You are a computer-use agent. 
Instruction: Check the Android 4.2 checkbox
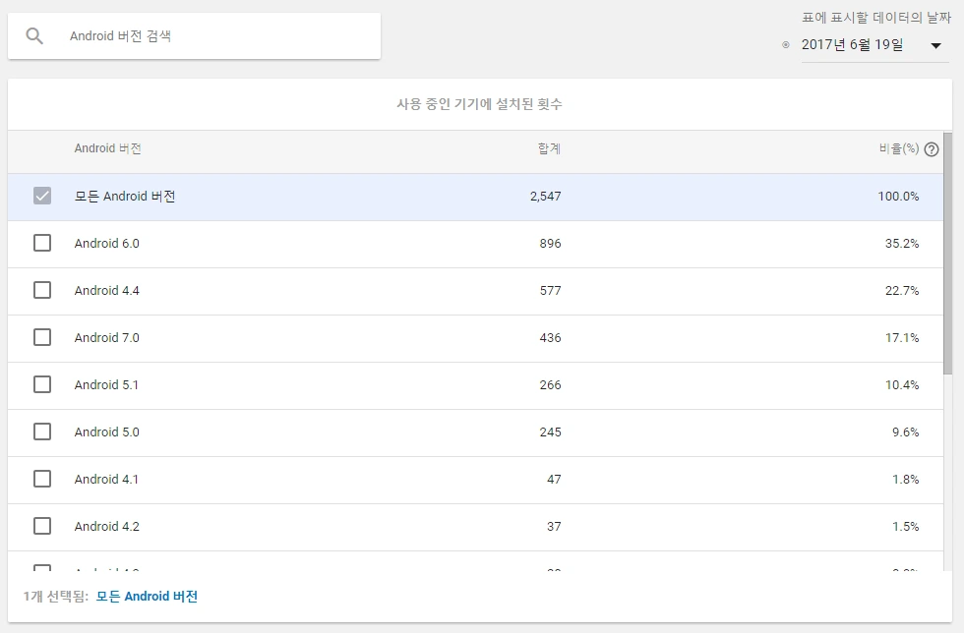(42, 526)
